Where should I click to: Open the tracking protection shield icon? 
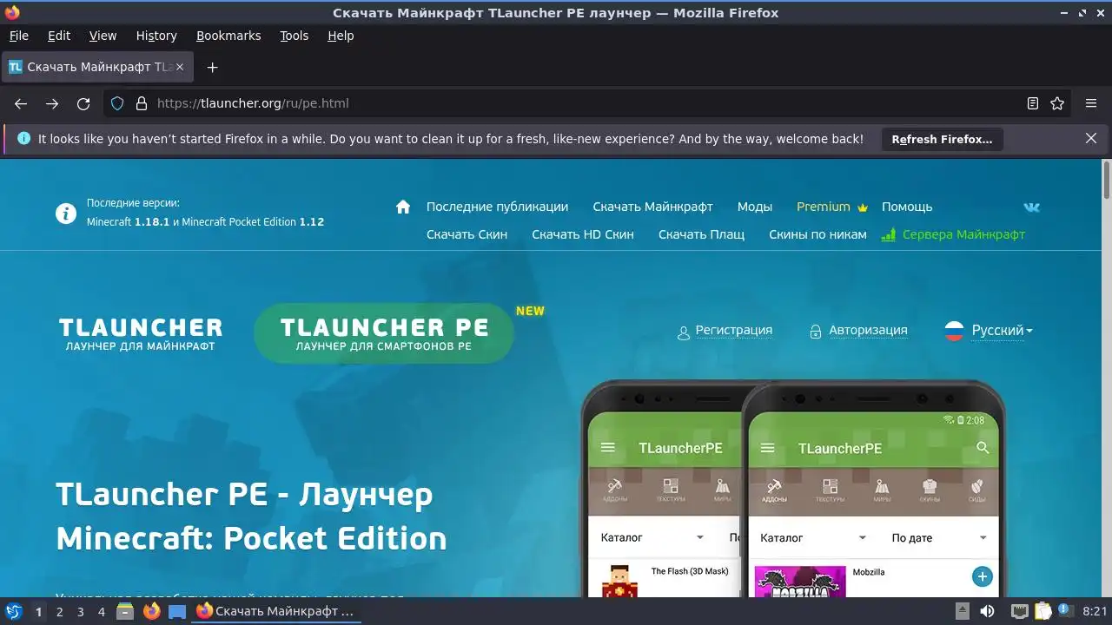click(117, 103)
